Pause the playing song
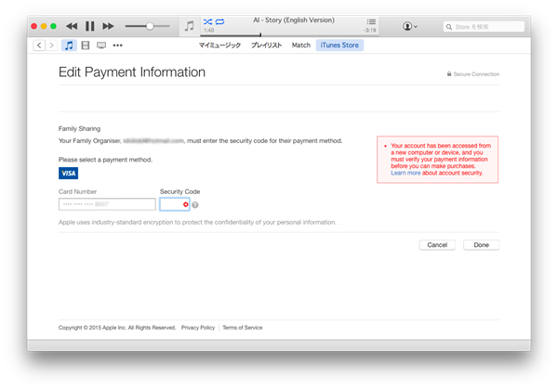The height and width of the screenshot is (390, 558). pyautogui.click(x=89, y=26)
